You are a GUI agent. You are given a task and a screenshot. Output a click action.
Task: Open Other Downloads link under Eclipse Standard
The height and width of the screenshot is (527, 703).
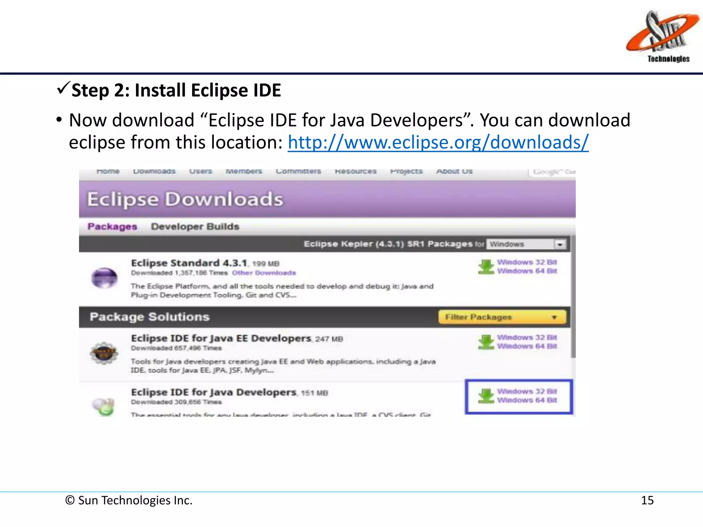click(x=264, y=273)
